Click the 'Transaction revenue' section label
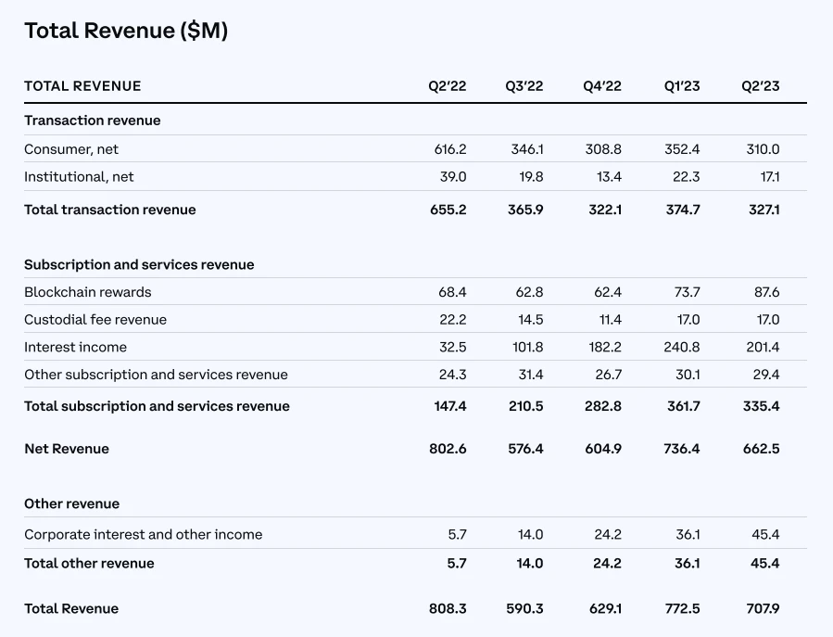833x637 pixels. click(x=92, y=121)
